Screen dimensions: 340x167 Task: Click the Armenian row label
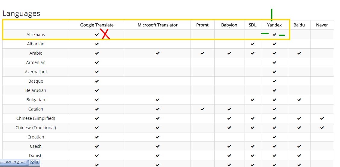(x=36, y=62)
